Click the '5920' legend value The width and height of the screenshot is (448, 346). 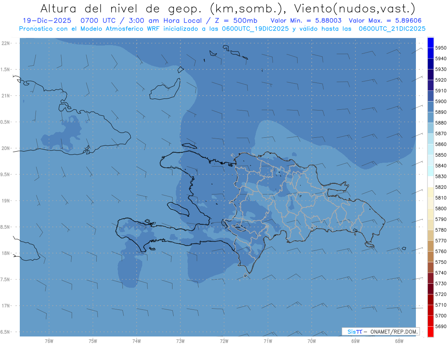pos(441,80)
